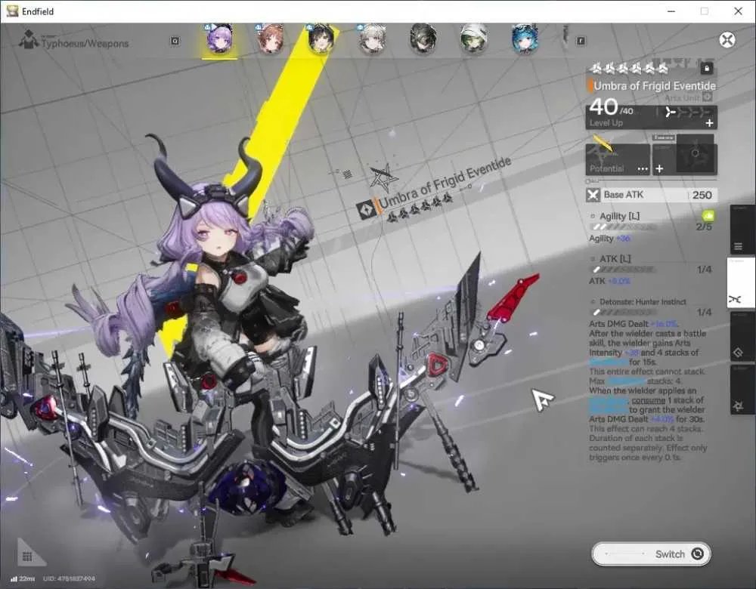The height and width of the screenshot is (589, 756).
Task: Click the ATK [L] 1/4 progress bar
Action: click(624, 270)
